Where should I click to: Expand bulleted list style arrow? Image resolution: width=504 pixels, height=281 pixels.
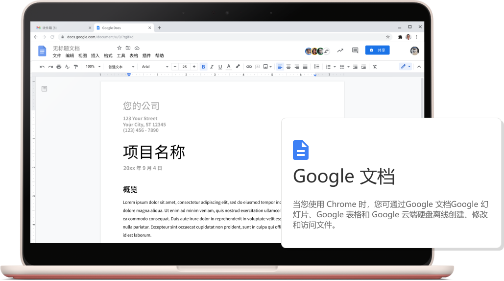click(348, 67)
